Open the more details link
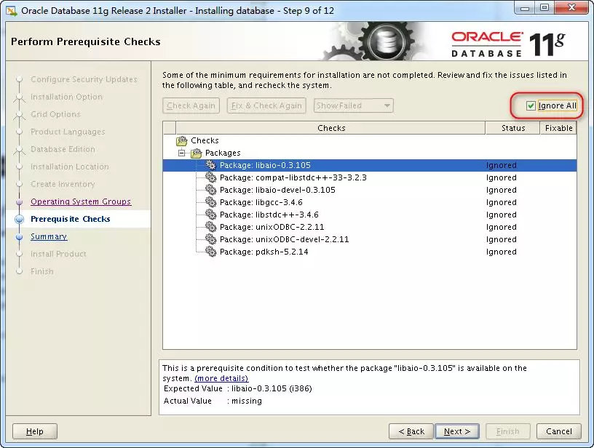594x448 pixels. click(x=221, y=378)
